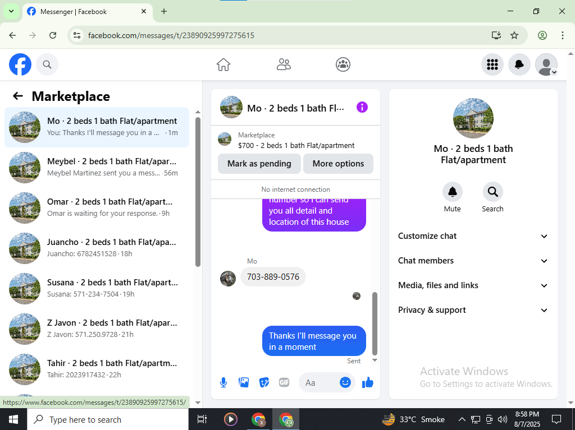Screen dimensions: 575x430
Task: Open the Windows Start menu
Action: (x=13, y=419)
